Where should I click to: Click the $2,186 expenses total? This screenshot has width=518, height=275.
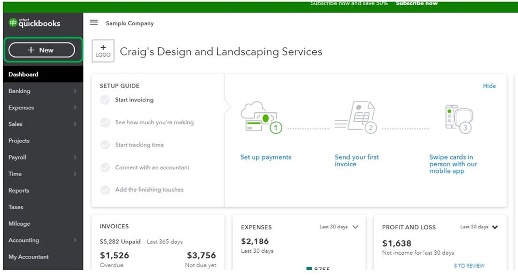coord(255,241)
